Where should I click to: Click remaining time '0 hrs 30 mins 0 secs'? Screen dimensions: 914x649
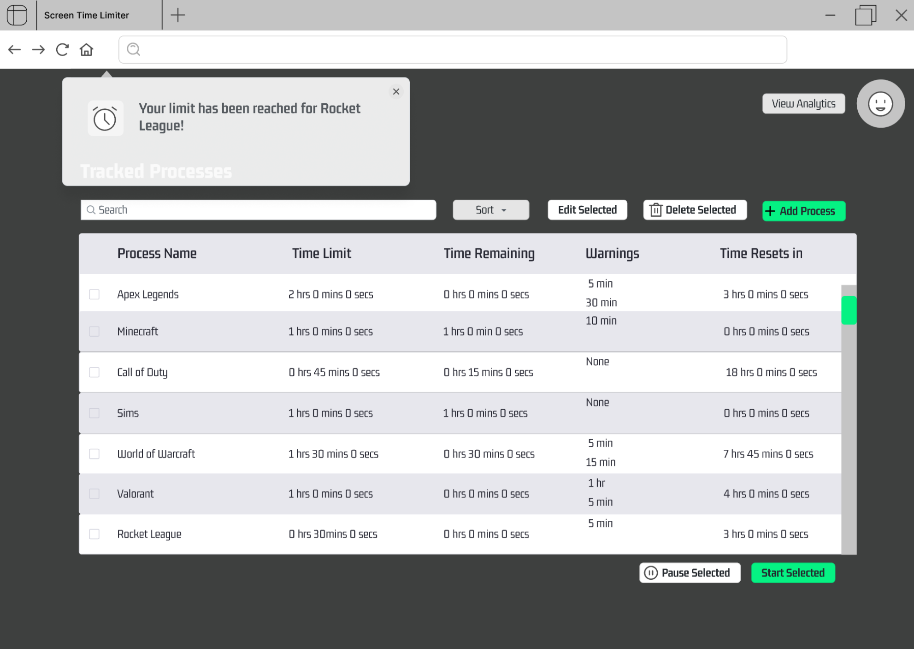[489, 454]
